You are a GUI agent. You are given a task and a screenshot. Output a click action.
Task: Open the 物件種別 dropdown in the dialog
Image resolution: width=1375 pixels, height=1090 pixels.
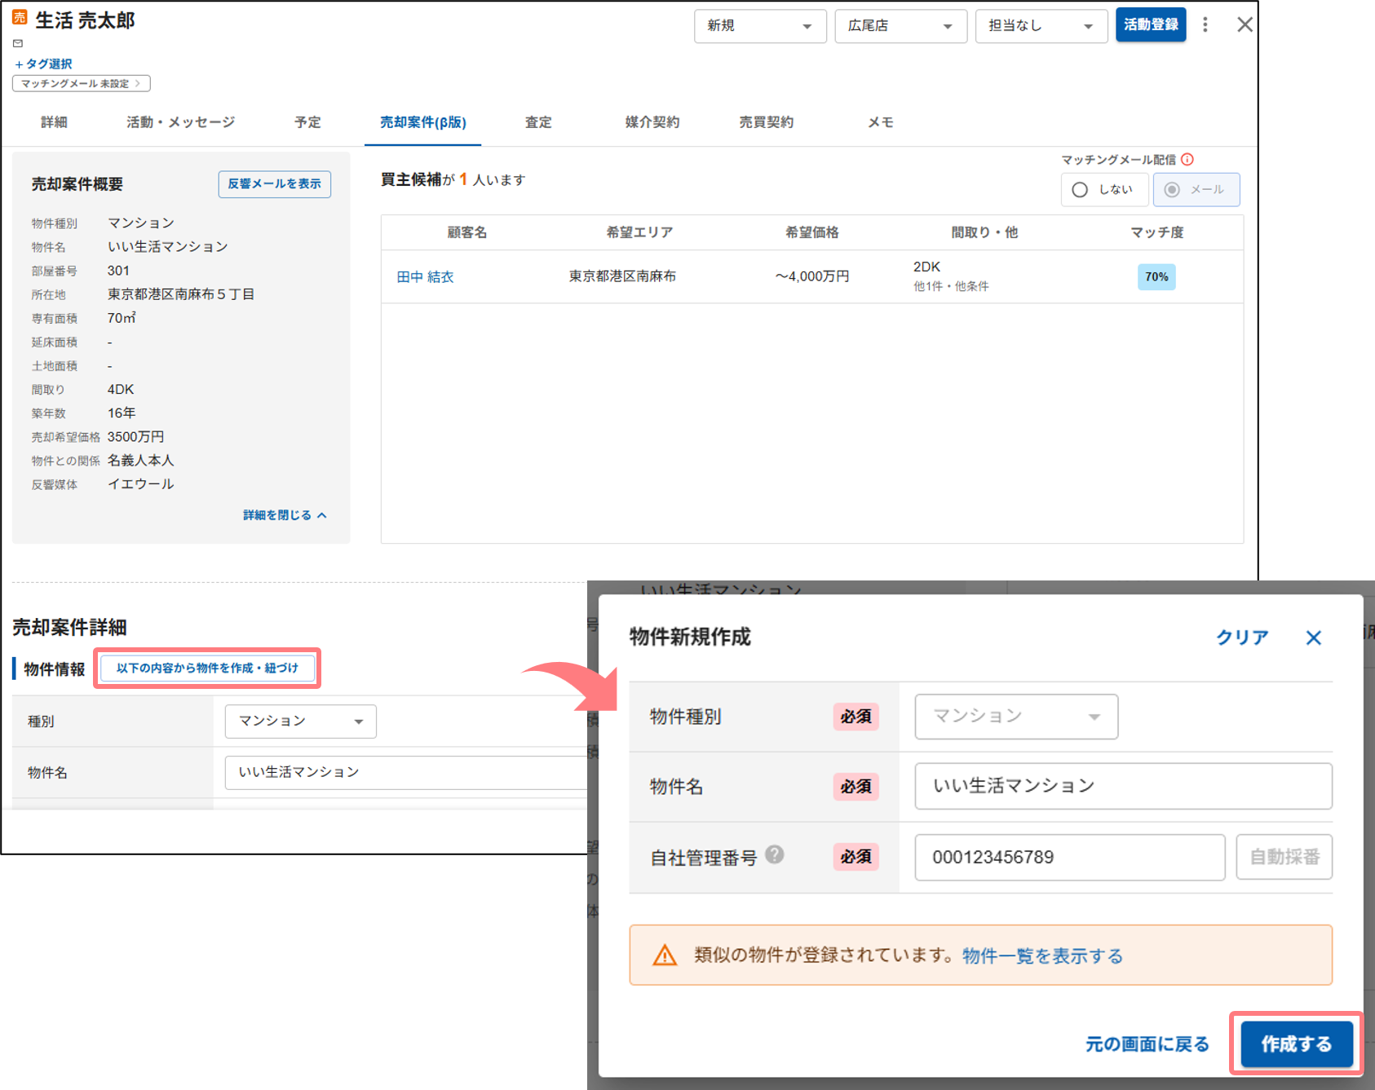[x=1016, y=717]
